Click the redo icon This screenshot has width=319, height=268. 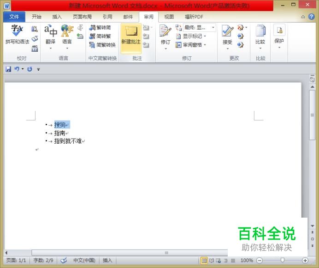click(x=30, y=69)
